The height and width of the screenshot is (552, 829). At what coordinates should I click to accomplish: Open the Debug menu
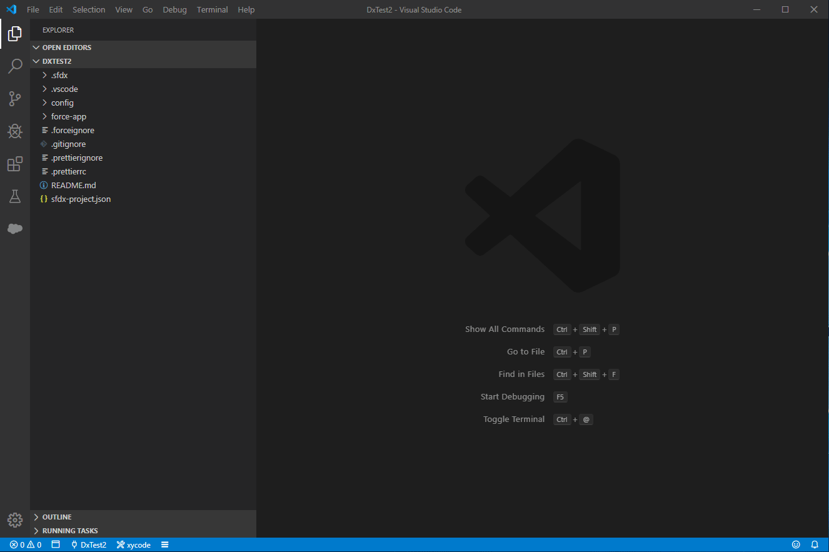coord(174,9)
